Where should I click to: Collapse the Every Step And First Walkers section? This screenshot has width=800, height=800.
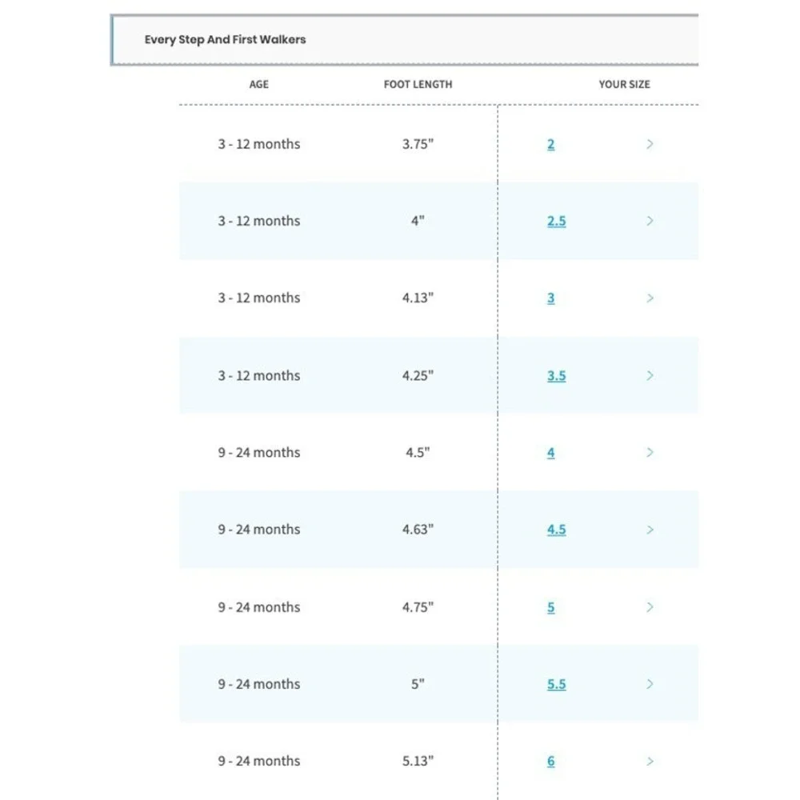coord(405,40)
